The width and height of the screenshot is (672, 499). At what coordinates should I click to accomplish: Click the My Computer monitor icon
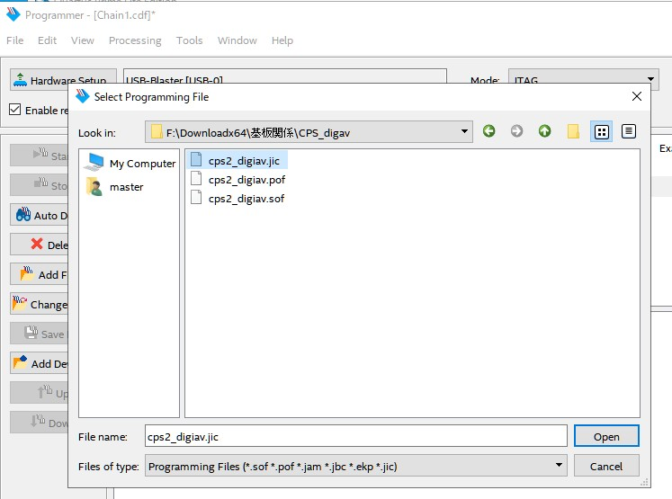[x=94, y=163]
